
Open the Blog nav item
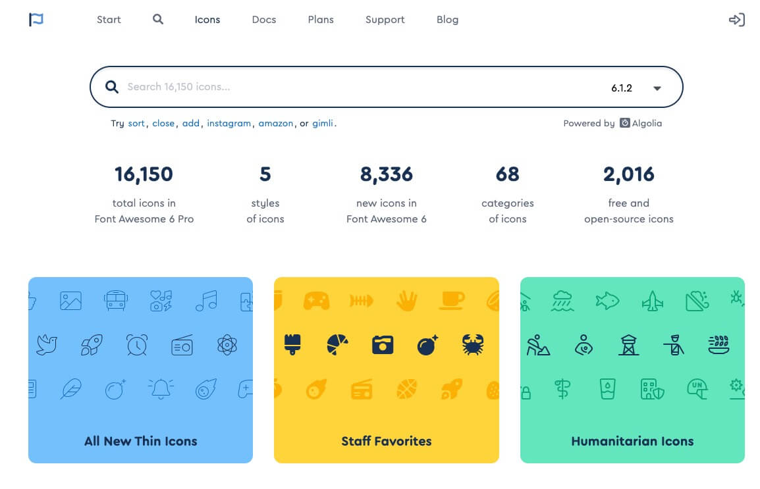click(x=447, y=20)
